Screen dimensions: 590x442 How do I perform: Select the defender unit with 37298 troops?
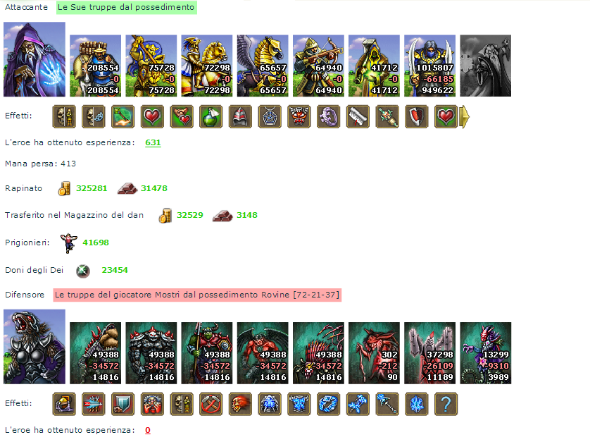pos(429,353)
